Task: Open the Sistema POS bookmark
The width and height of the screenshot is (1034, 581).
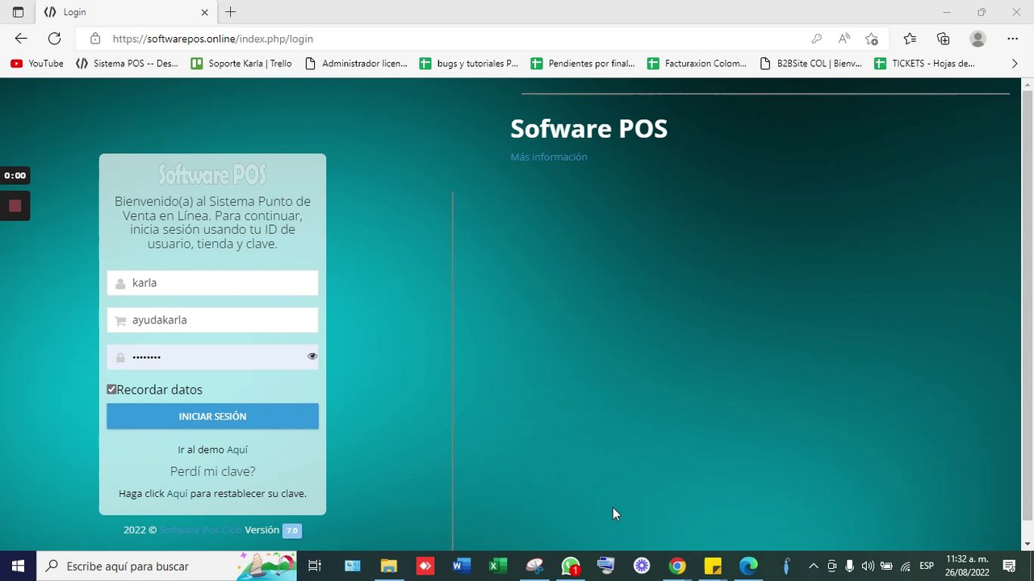Action: pos(127,63)
